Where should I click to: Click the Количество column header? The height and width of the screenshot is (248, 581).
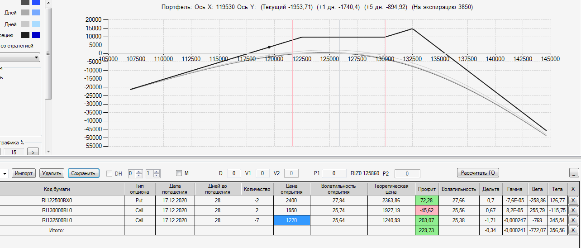[x=257, y=189]
